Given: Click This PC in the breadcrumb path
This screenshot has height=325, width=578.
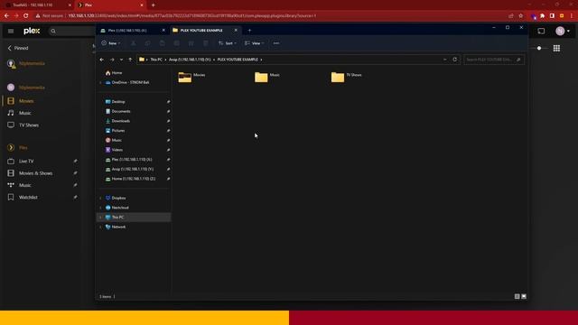Looking at the screenshot, I should coord(156,60).
